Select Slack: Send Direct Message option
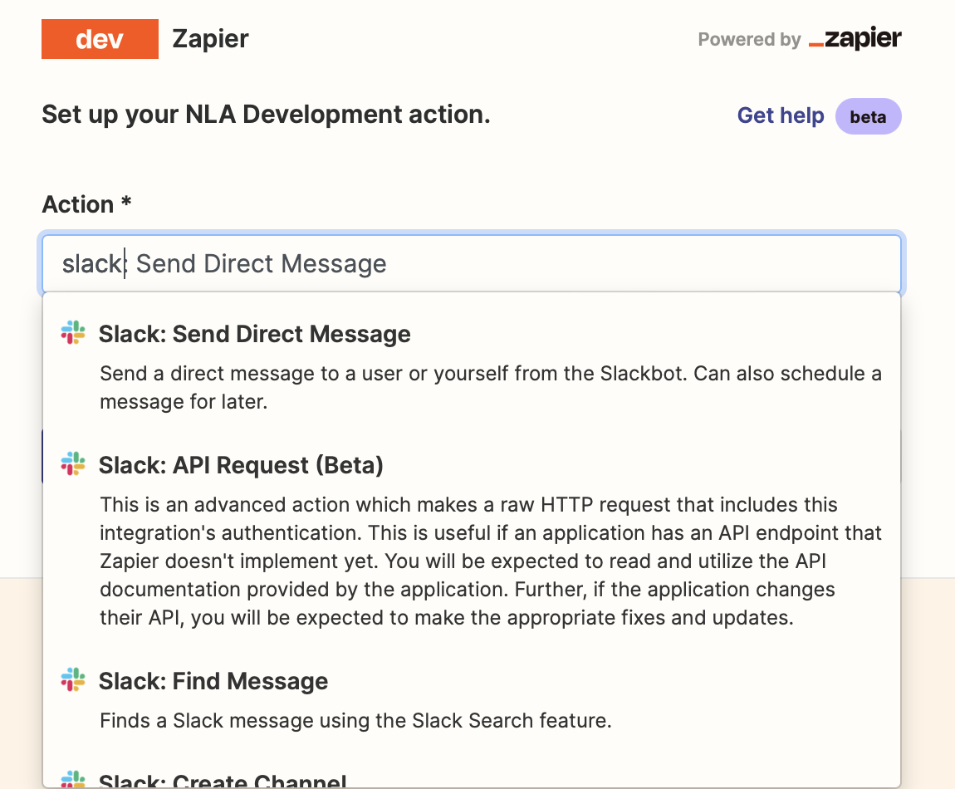Viewport: 955px width, 789px height. point(472,367)
